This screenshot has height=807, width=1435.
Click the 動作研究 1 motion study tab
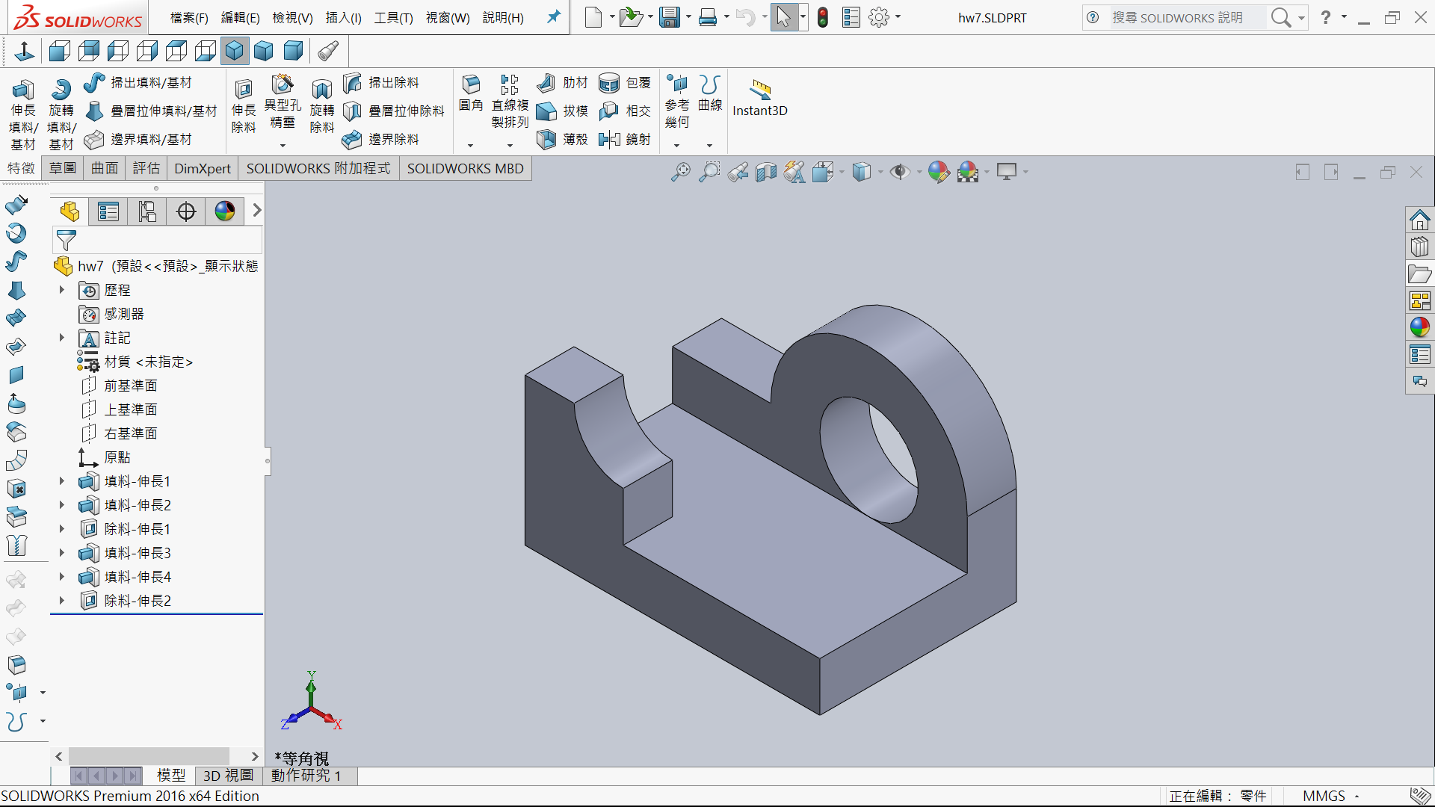(306, 776)
